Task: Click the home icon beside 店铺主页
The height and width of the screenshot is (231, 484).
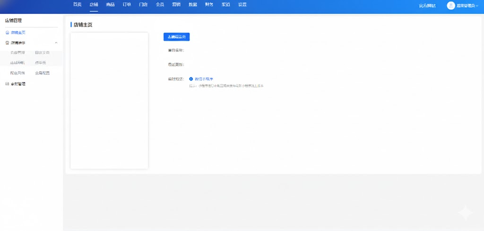Action: (8, 33)
